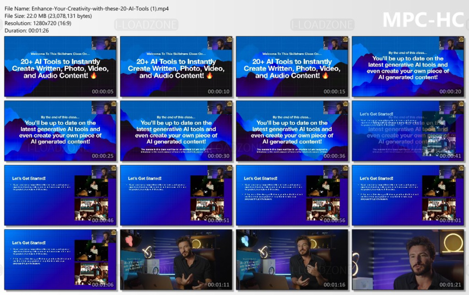Open the frame timestamped 00:00:25

click(x=61, y=131)
